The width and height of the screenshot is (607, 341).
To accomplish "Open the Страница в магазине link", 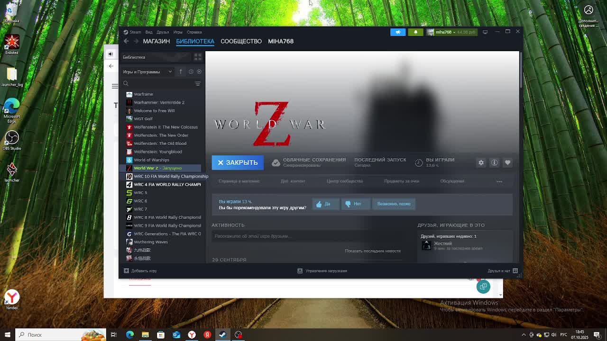I will tap(239, 181).
